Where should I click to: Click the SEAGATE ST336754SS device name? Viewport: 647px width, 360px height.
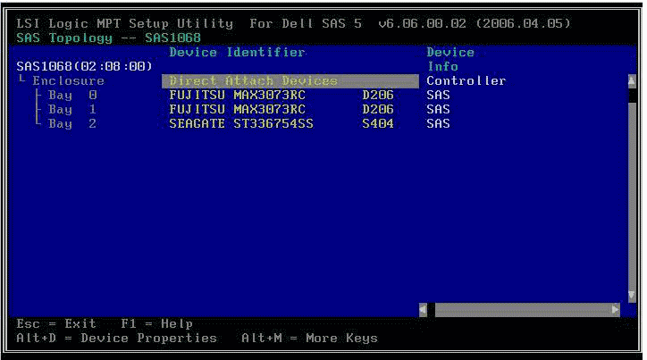tap(241, 123)
